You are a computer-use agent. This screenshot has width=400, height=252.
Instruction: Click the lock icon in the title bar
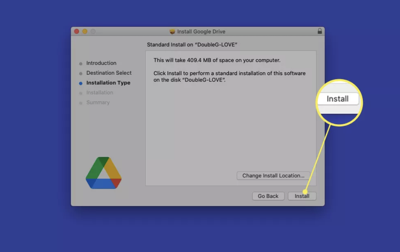pos(319,31)
